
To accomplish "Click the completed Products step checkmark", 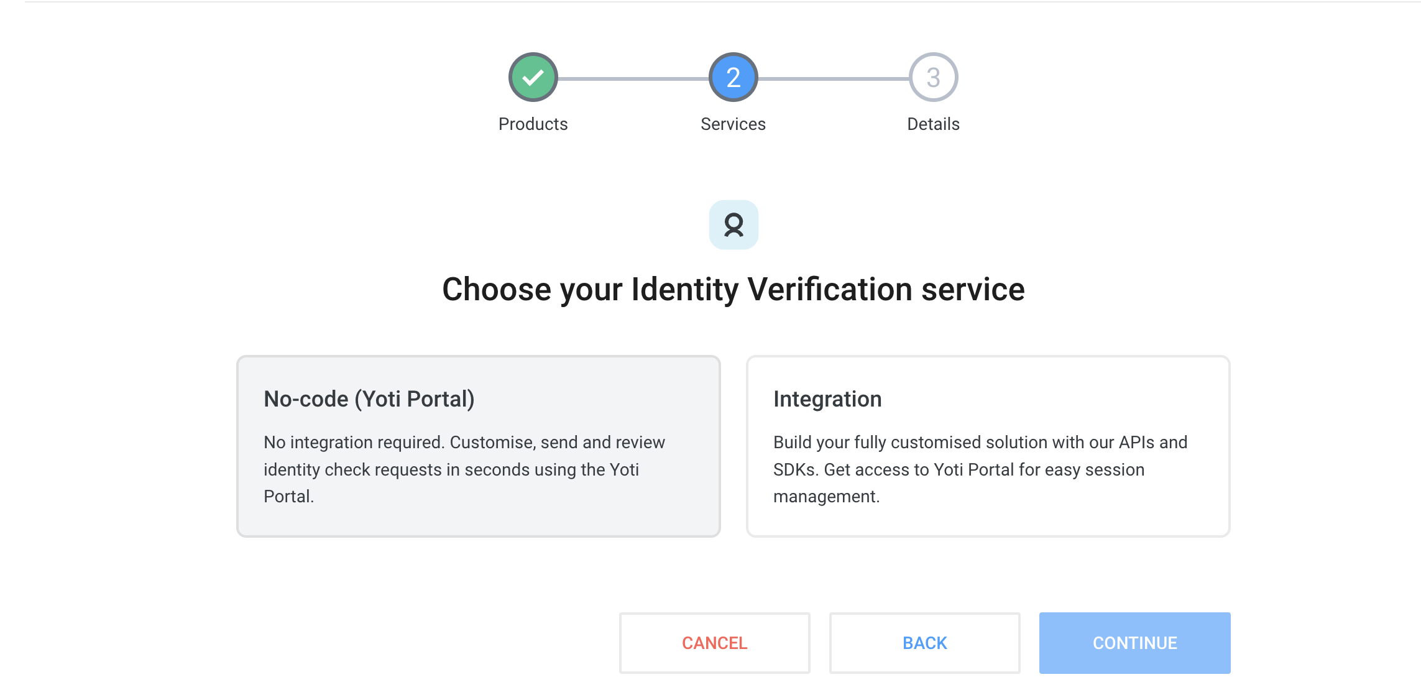I will (533, 77).
